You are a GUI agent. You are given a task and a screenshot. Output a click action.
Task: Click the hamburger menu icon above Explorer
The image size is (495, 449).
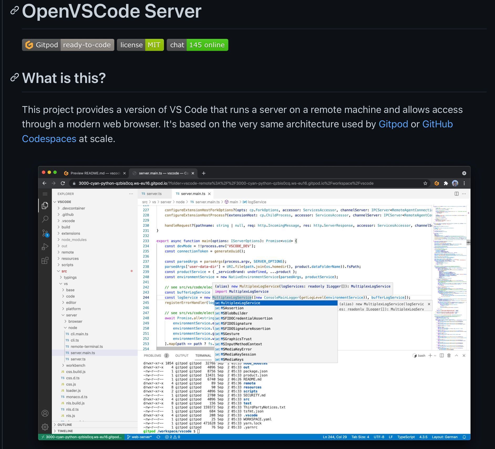[45, 194]
